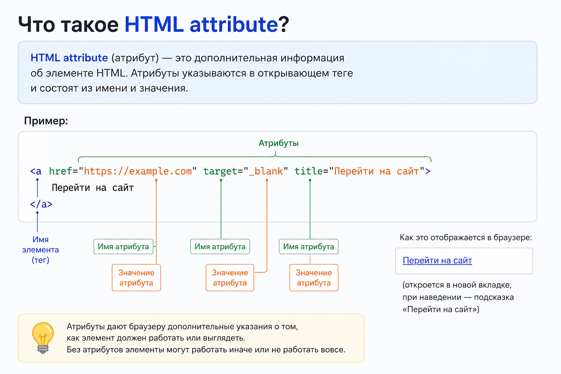
Task: Open the "Перейти на сайт" browser link
Action: (437, 261)
